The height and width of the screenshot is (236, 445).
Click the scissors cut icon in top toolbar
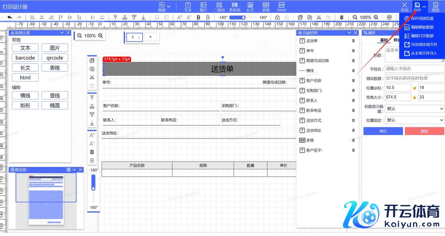point(319,17)
